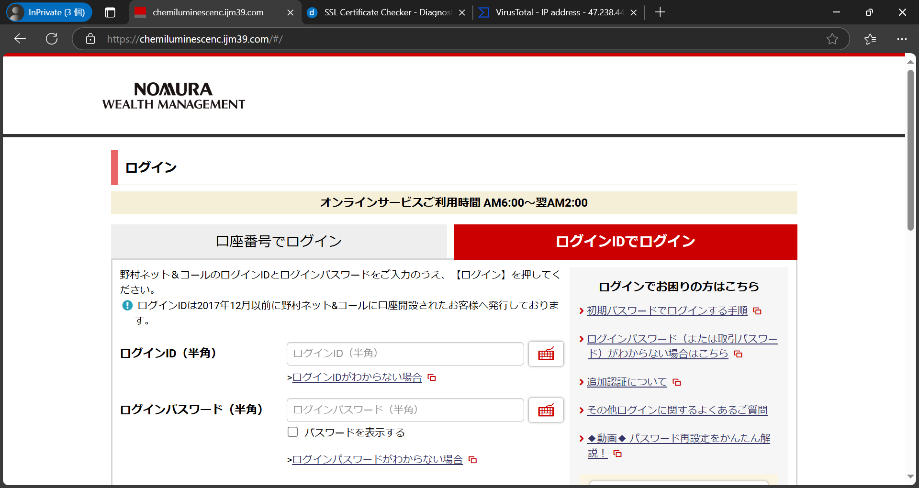Open ログインパスワードがわからない場合 link
The image size is (919, 488).
click(x=378, y=459)
